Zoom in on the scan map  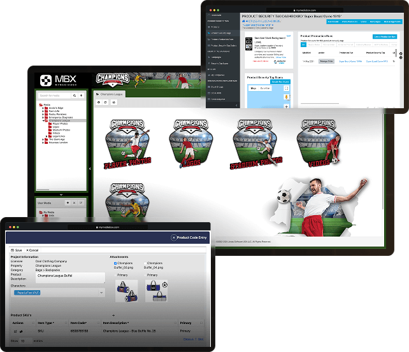point(287,106)
